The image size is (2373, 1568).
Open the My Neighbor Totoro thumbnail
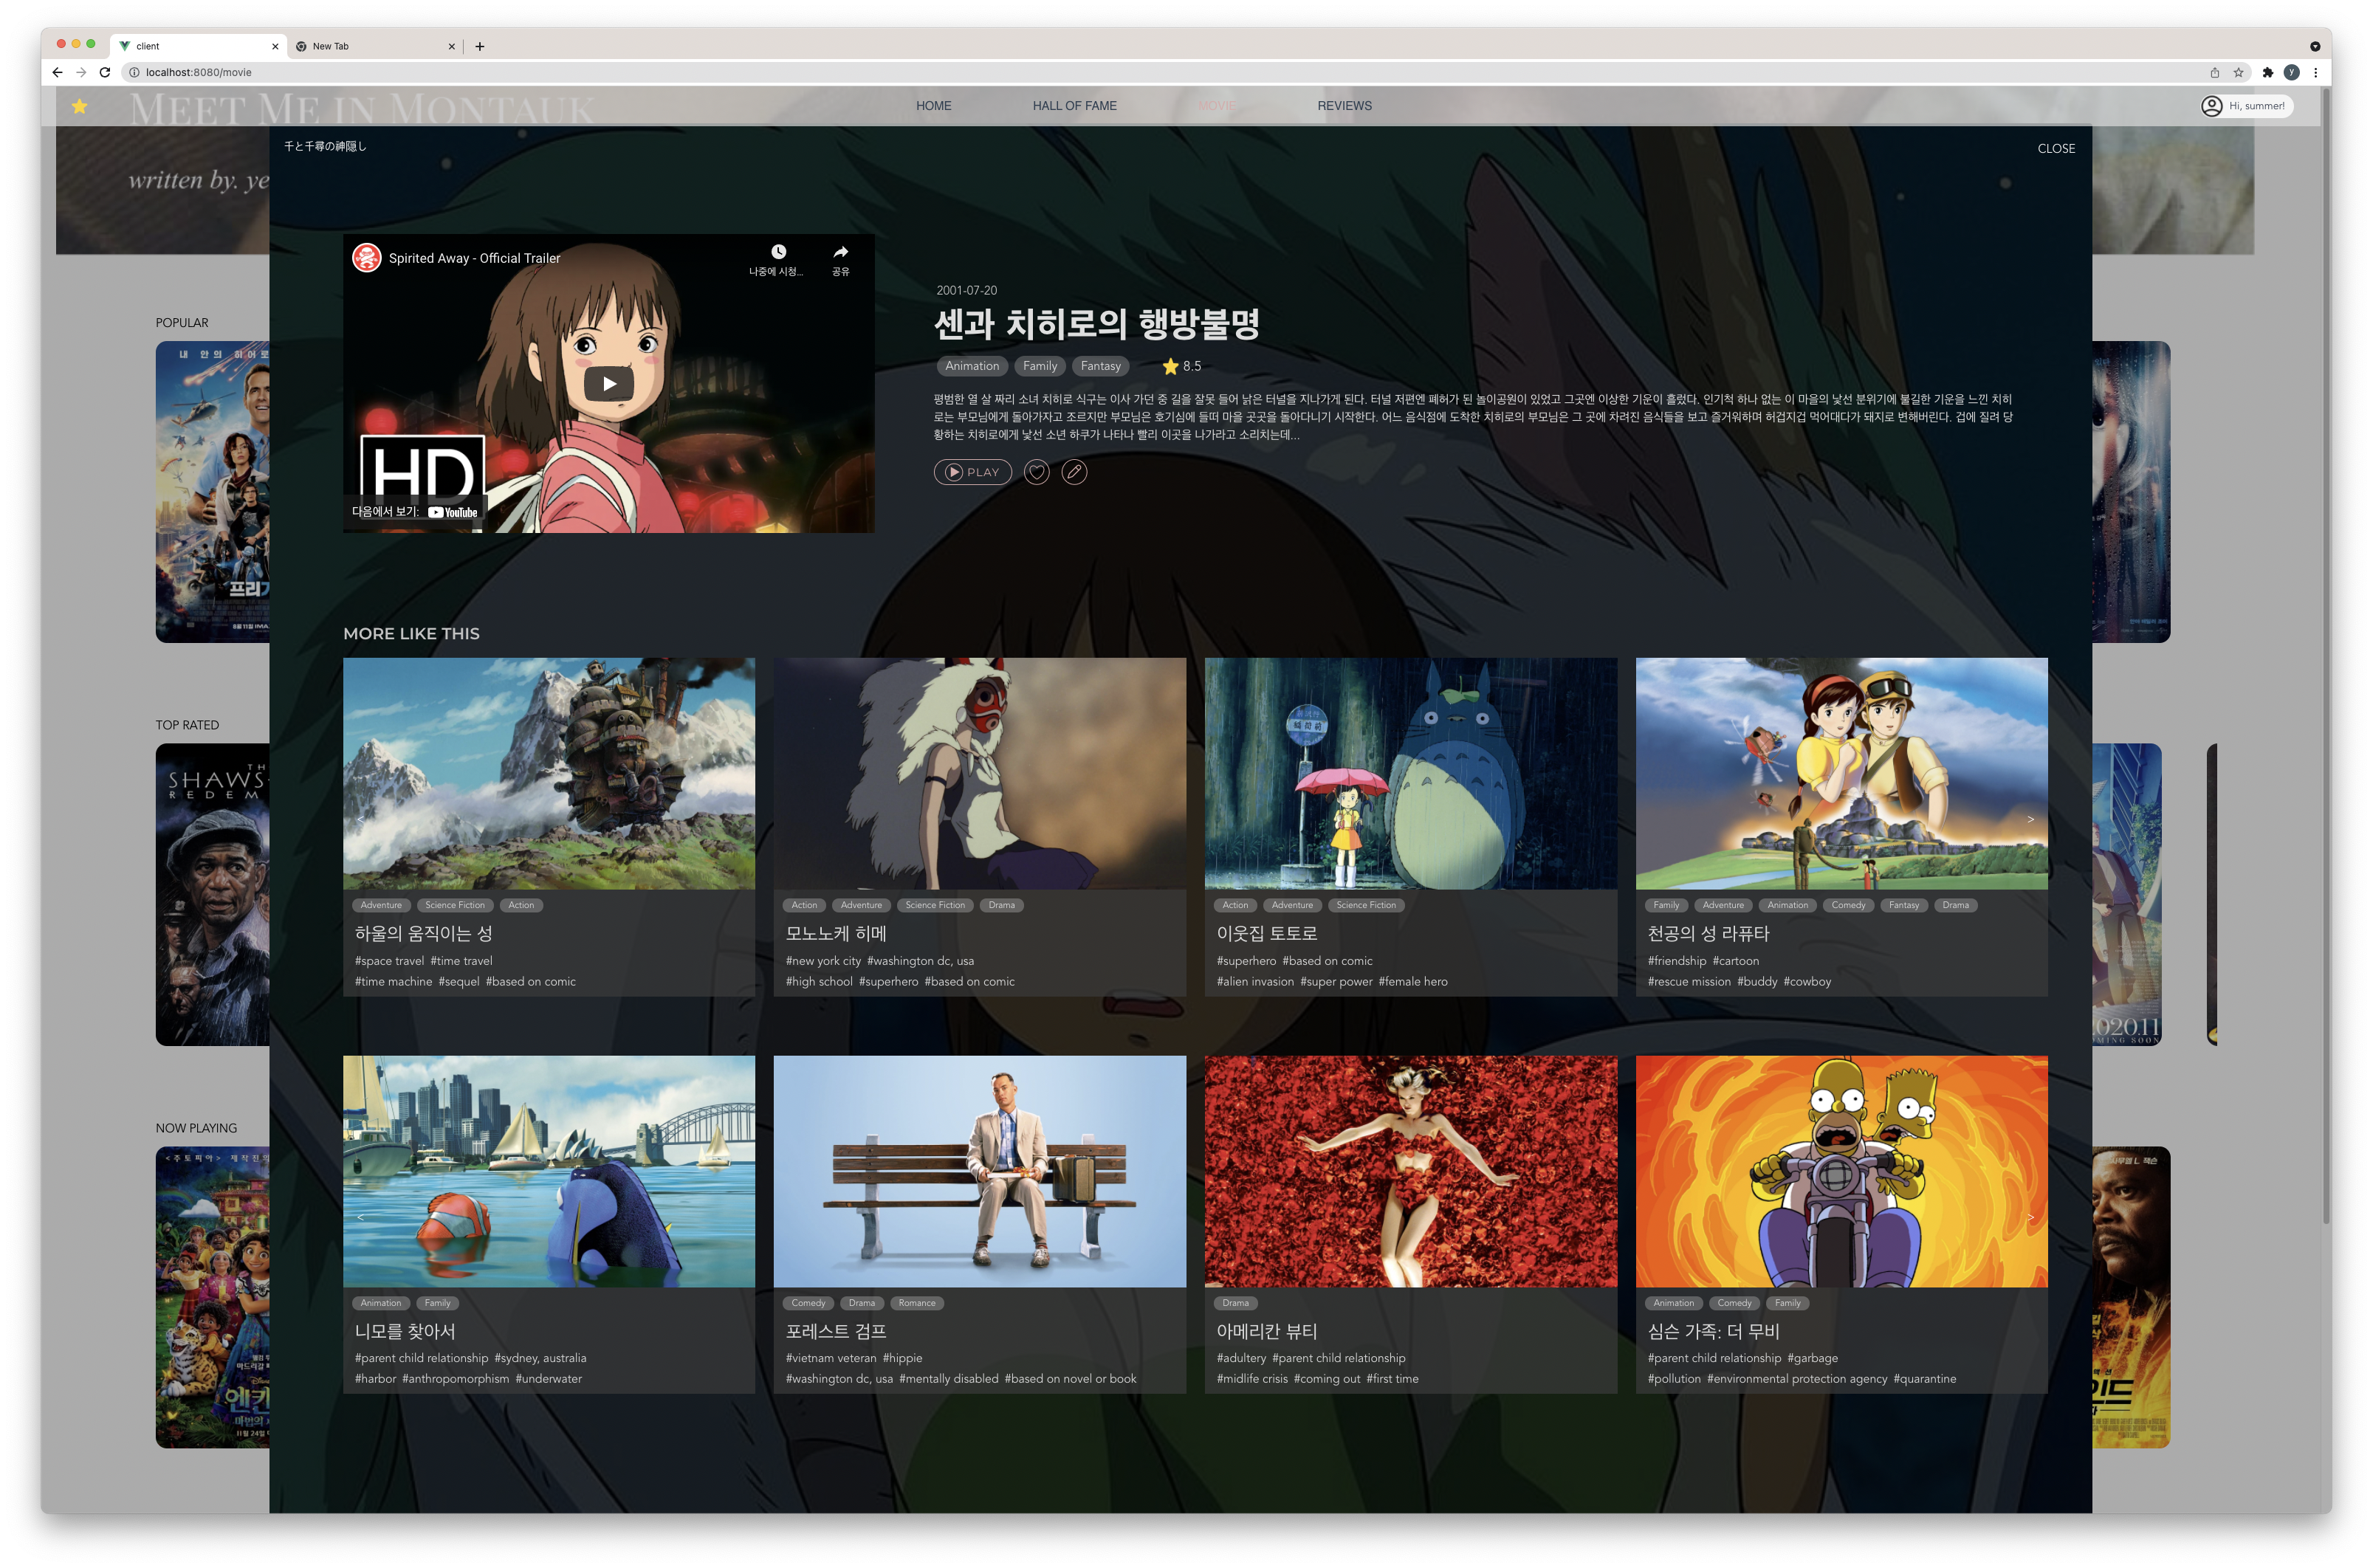tap(1410, 773)
